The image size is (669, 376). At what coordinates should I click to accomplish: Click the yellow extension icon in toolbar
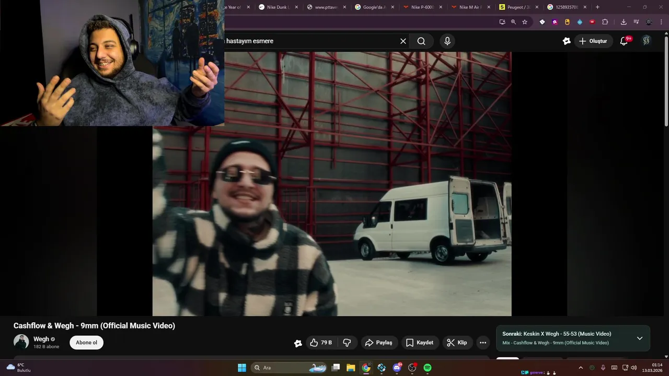(x=567, y=22)
